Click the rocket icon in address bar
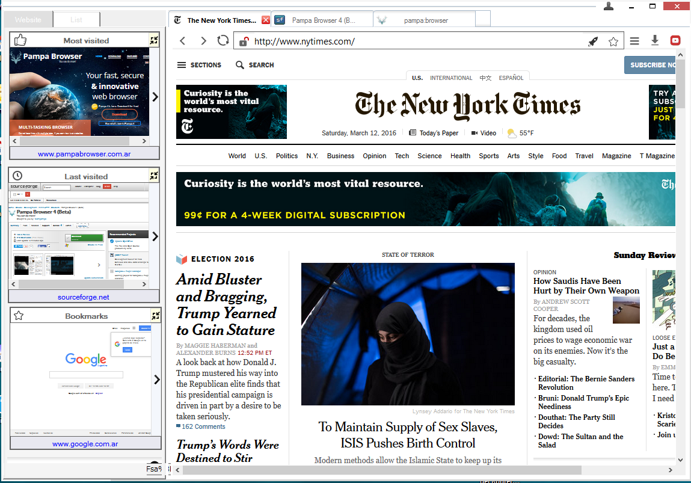 (593, 42)
